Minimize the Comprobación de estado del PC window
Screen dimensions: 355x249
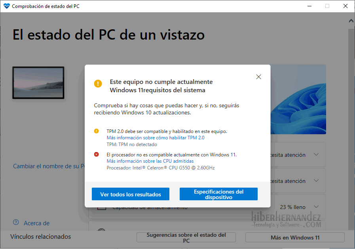309,6
